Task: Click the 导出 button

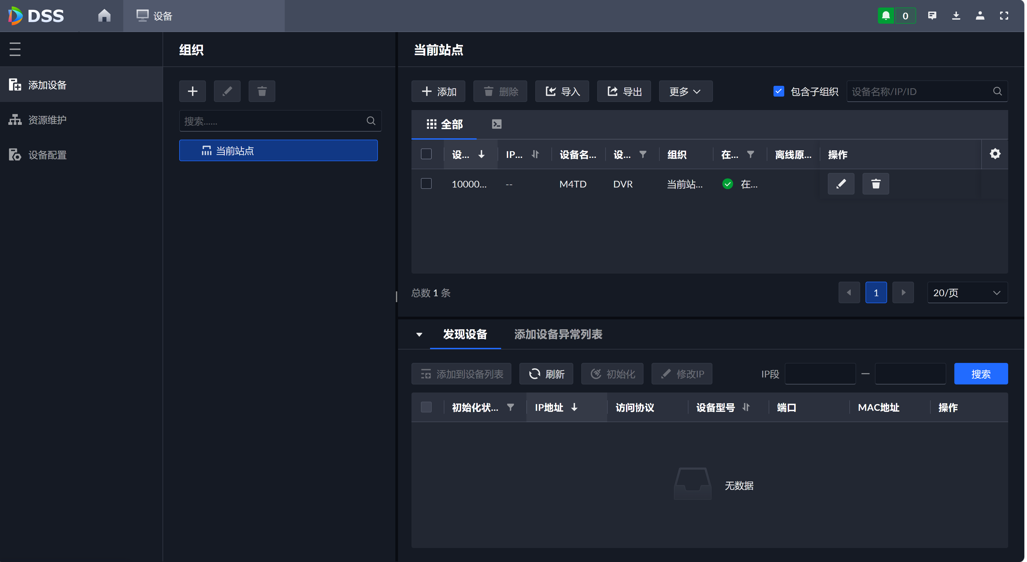Action: (624, 91)
